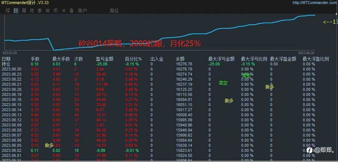Select the M tab
Image resolution: width=338 pixels, height=162 pixels.
click(x=64, y=11)
